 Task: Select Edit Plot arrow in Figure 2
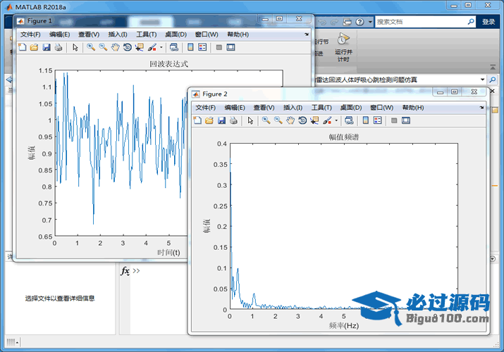(250, 120)
